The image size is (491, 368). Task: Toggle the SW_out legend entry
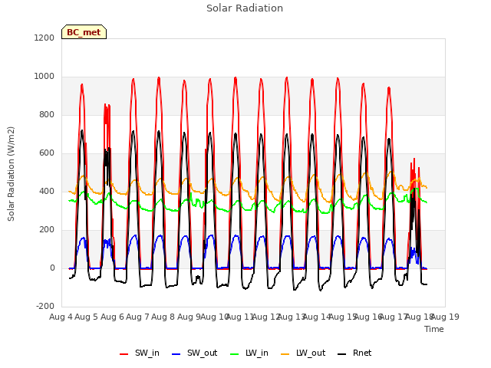(x=194, y=353)
